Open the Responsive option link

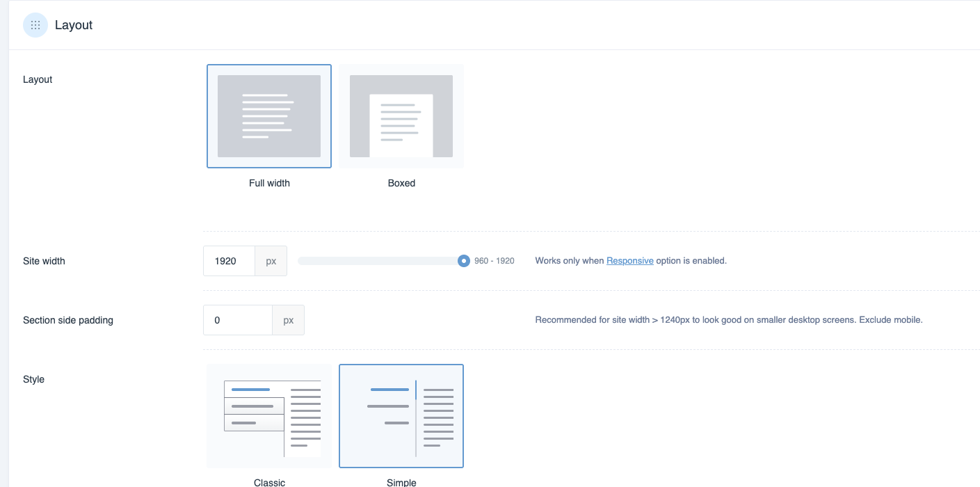coord(629,261)
